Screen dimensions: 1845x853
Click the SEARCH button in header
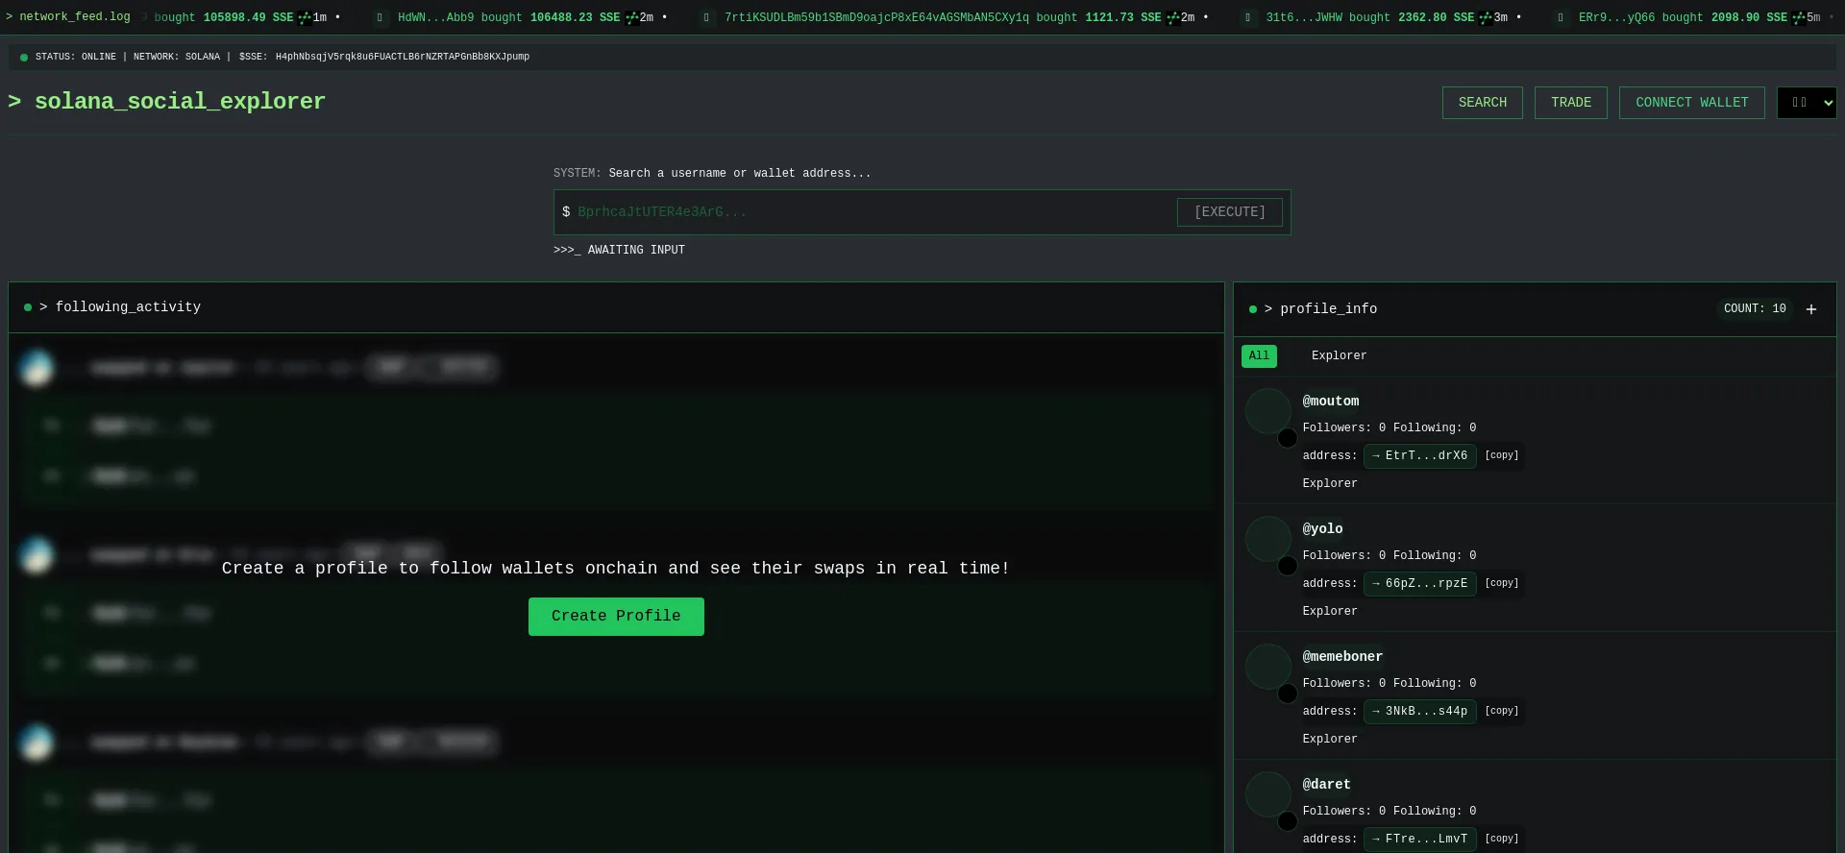(1483, 103)
